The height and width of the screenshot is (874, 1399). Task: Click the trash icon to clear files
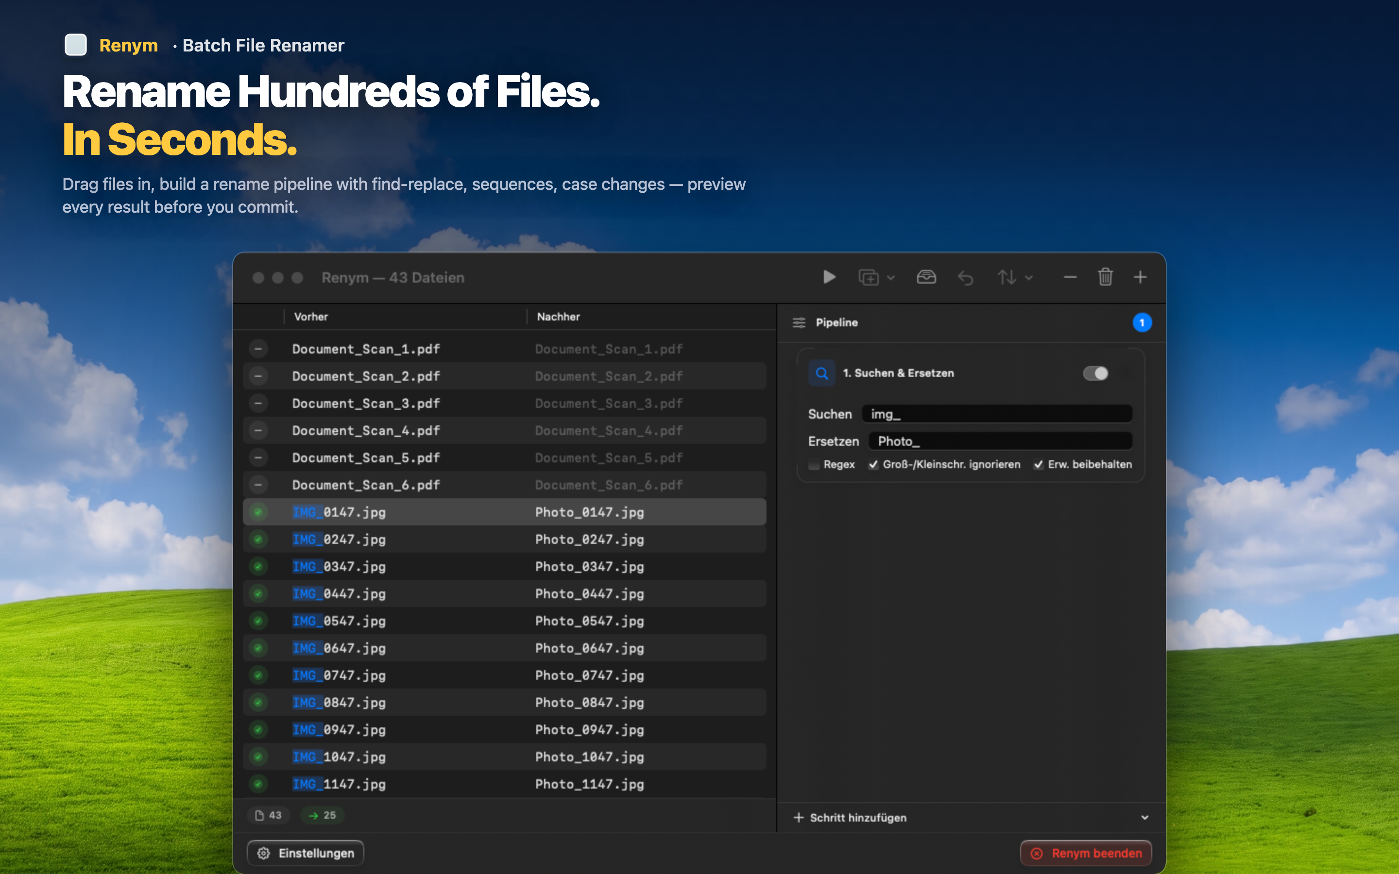1105,277
